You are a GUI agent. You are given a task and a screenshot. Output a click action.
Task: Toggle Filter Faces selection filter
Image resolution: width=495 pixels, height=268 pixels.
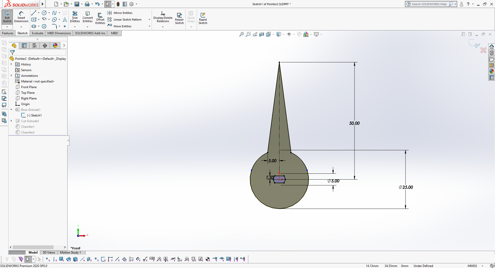coord(61,259)
